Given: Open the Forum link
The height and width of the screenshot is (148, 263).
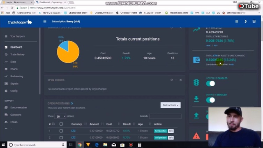Looking at the screenshot, I should pyautogui.click(x=14, y=122).
